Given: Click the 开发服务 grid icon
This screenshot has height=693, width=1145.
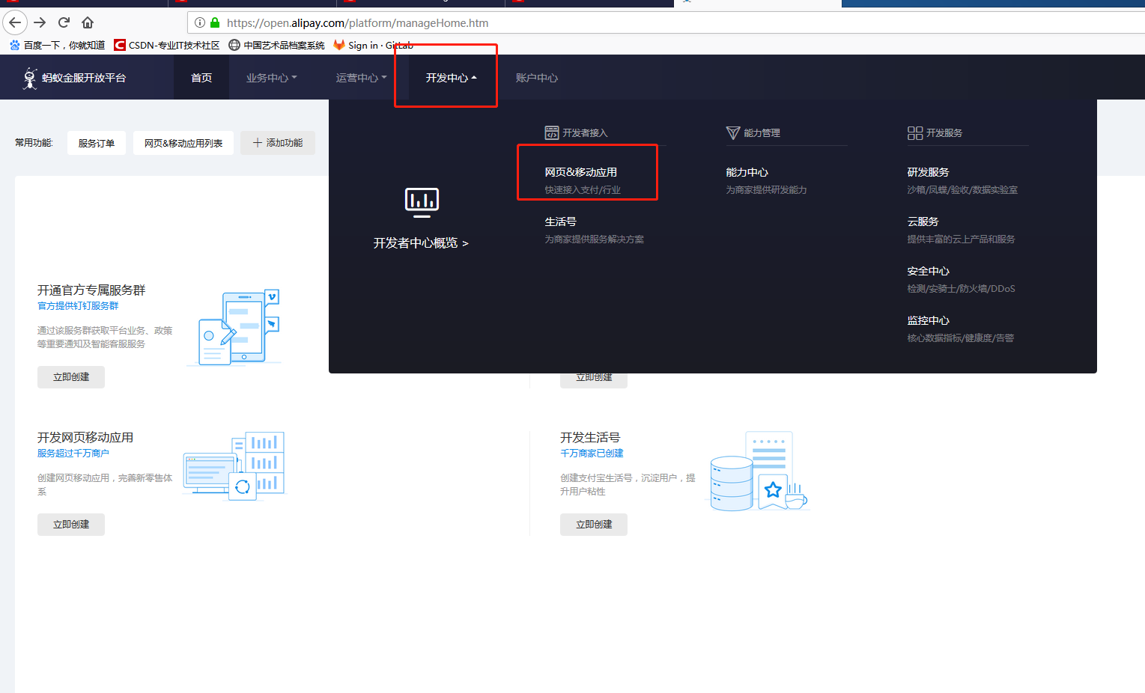Looking at the screenshot, I should (x=915, y=132).
